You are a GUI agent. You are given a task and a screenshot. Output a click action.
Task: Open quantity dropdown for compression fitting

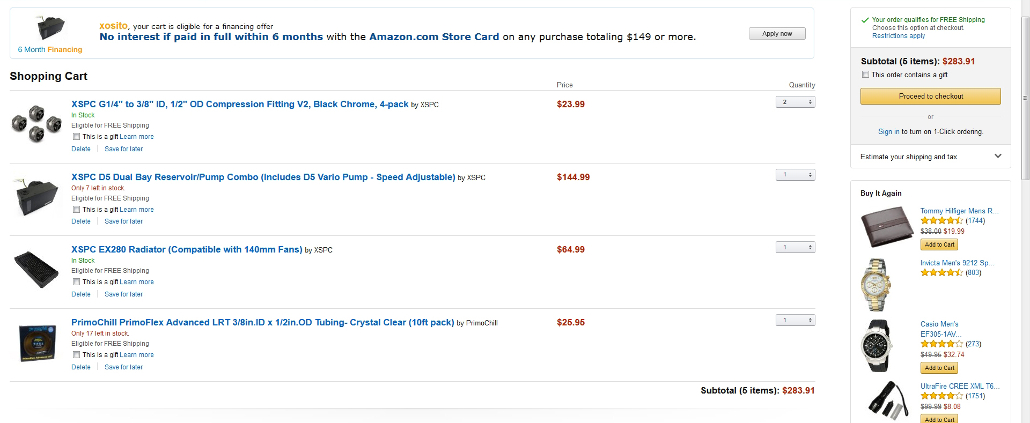point(795,102)
